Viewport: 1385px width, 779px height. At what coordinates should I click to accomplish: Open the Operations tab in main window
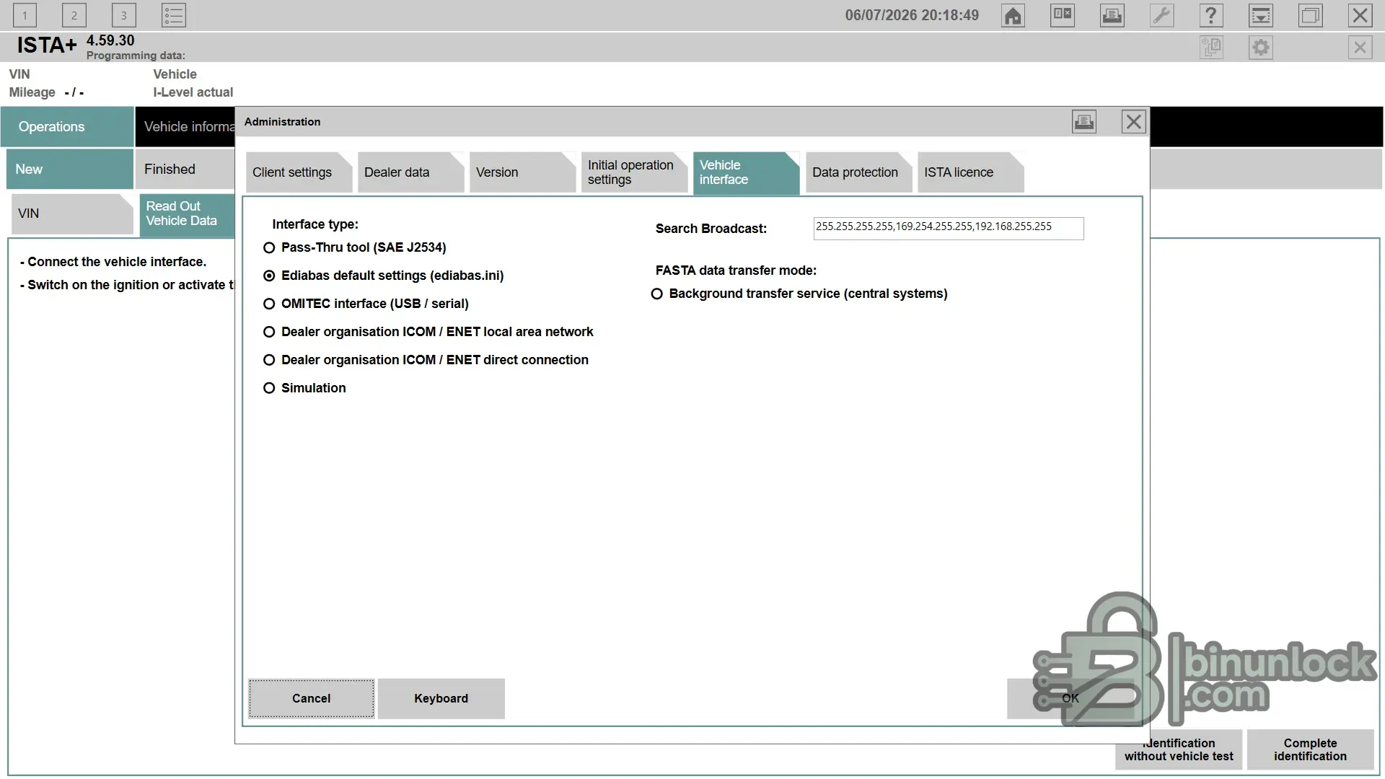pyautogui.click(x=67, y=127)
